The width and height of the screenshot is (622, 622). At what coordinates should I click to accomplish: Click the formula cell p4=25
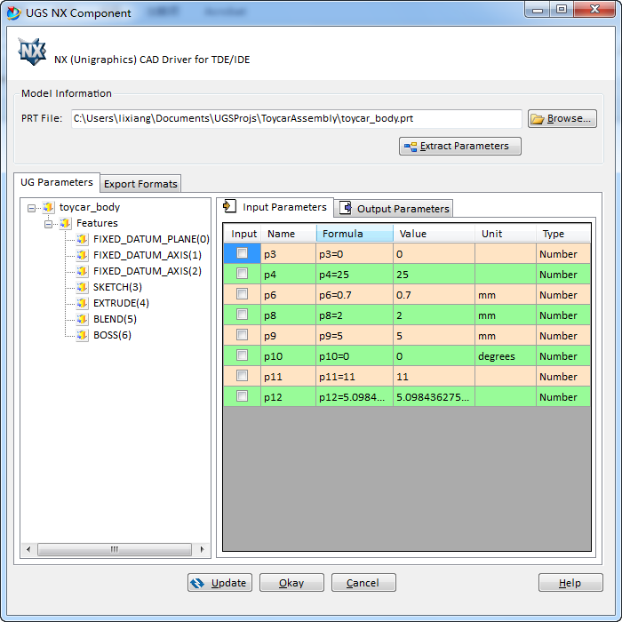355,274
